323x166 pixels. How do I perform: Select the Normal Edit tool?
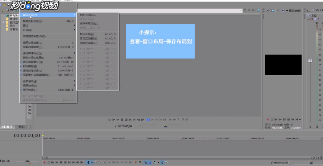pyautogui.click(x=88, y=163)
